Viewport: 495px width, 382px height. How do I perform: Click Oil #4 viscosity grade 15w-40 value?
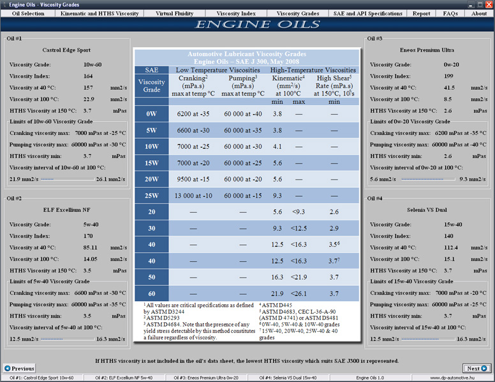pos(453,224)
